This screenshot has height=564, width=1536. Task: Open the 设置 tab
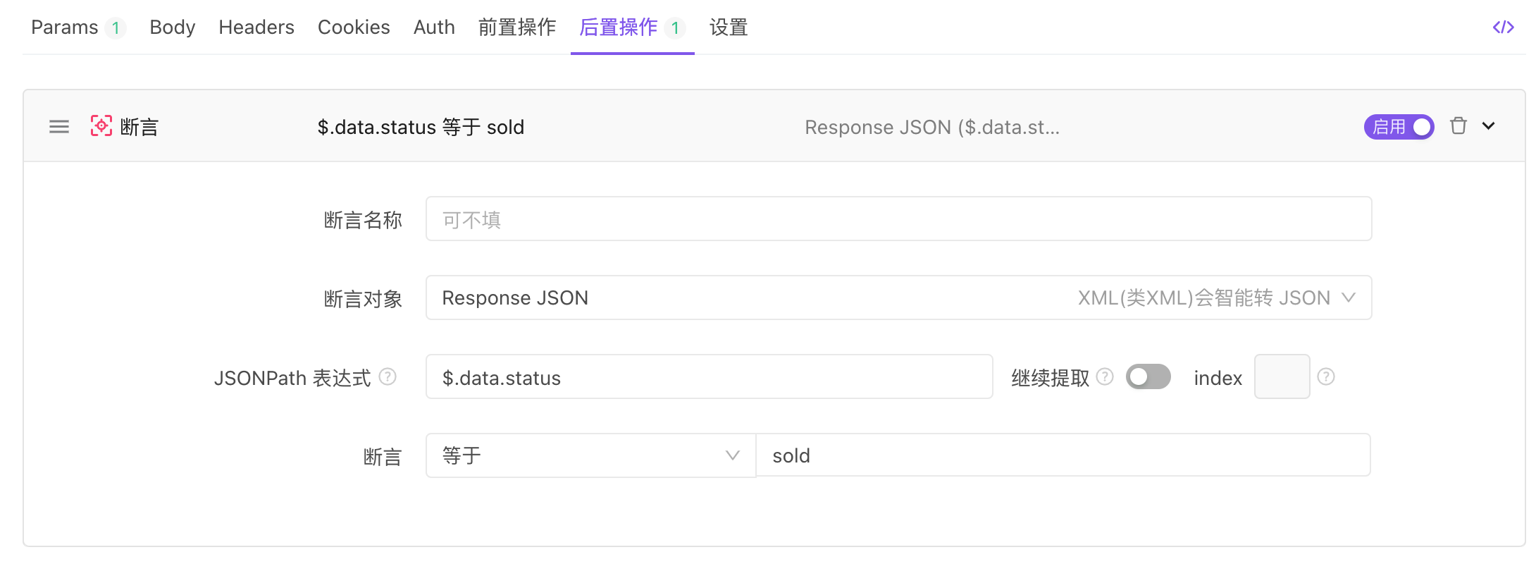[728, 27]
